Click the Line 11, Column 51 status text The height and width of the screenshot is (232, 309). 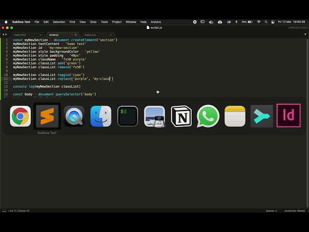[19, 211]
